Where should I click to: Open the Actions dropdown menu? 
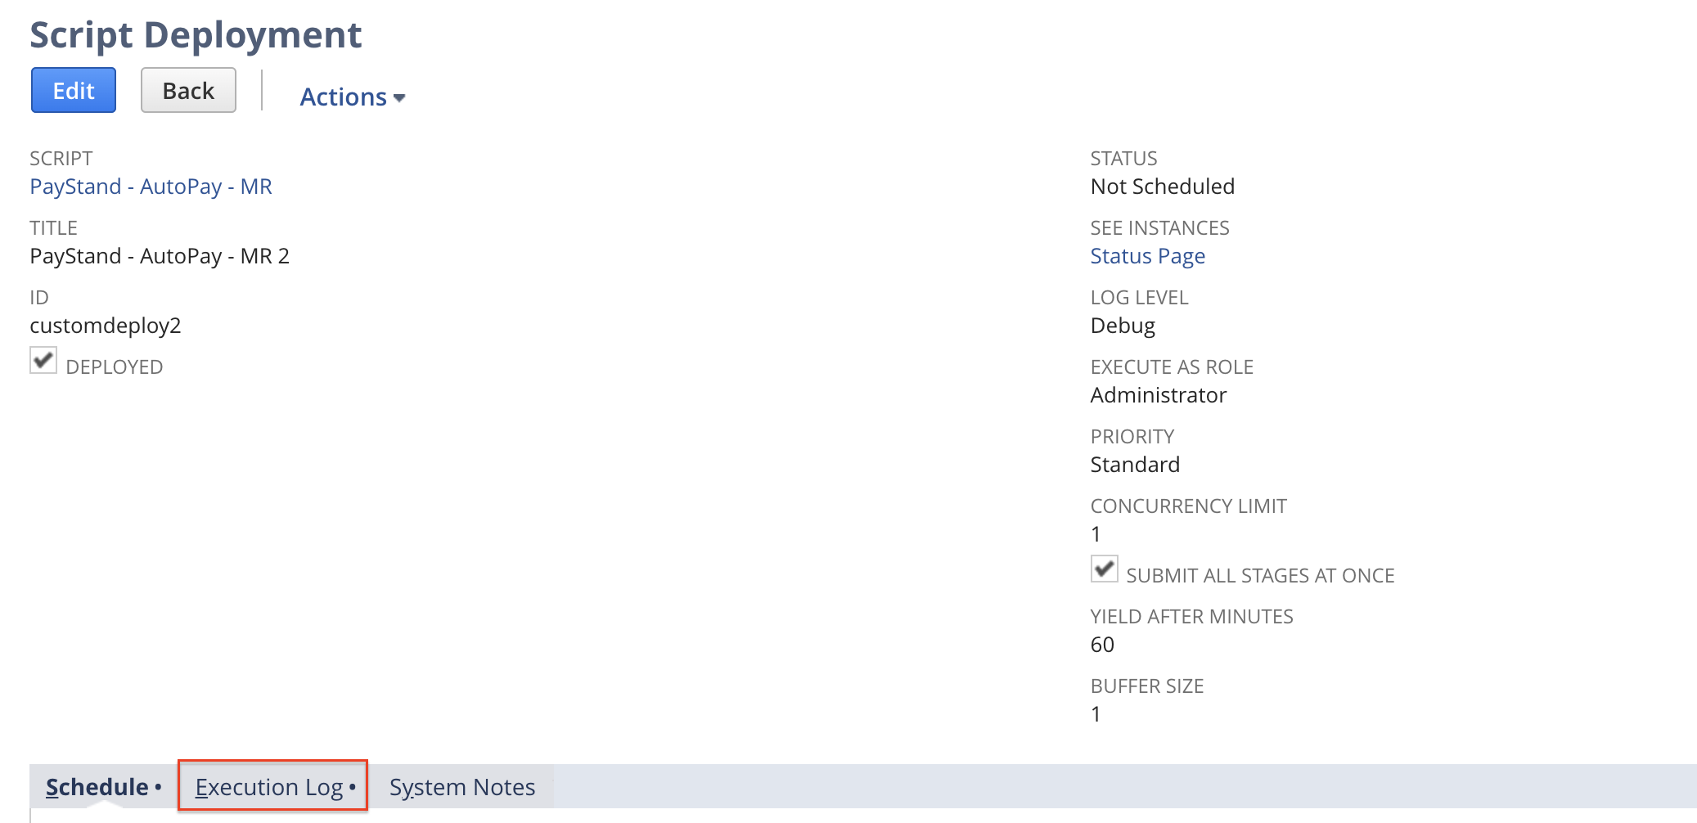353,97
